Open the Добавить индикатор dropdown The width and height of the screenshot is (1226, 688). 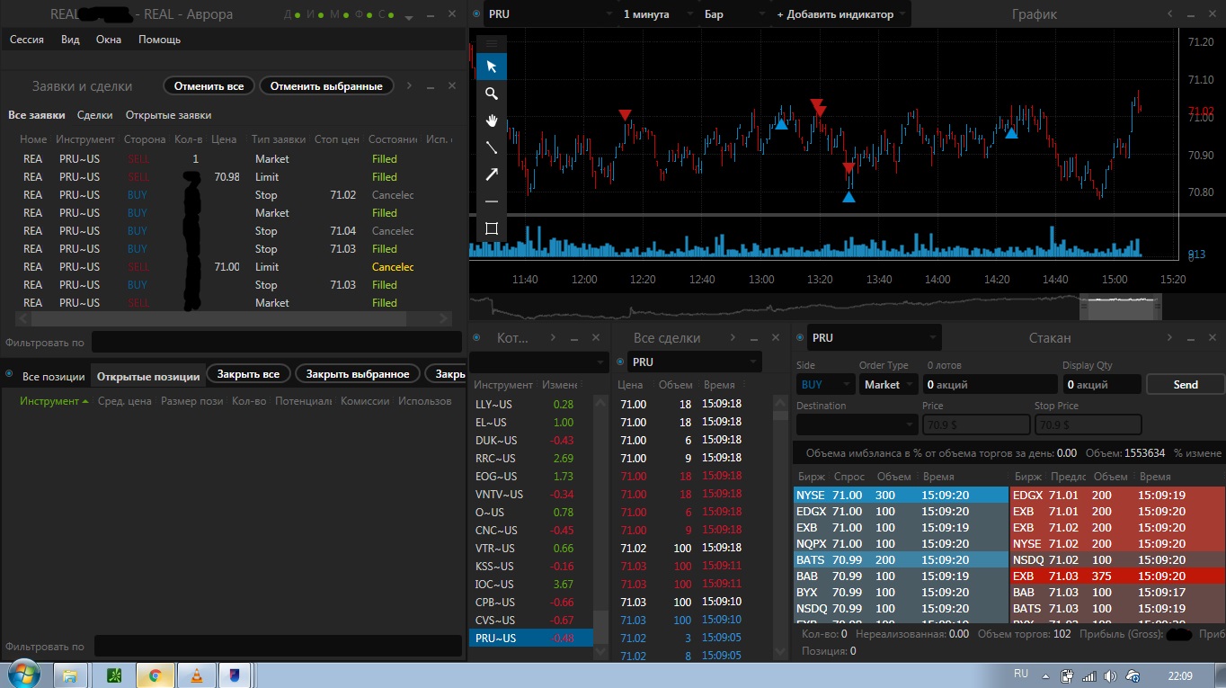[840, 14]
